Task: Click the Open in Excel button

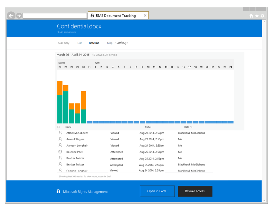Action: [x=157, y=191]
